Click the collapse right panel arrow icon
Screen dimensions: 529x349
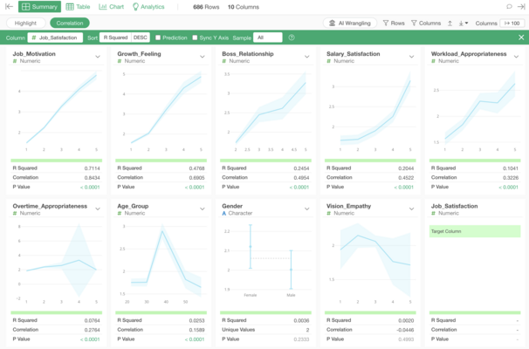click(521, 6)
